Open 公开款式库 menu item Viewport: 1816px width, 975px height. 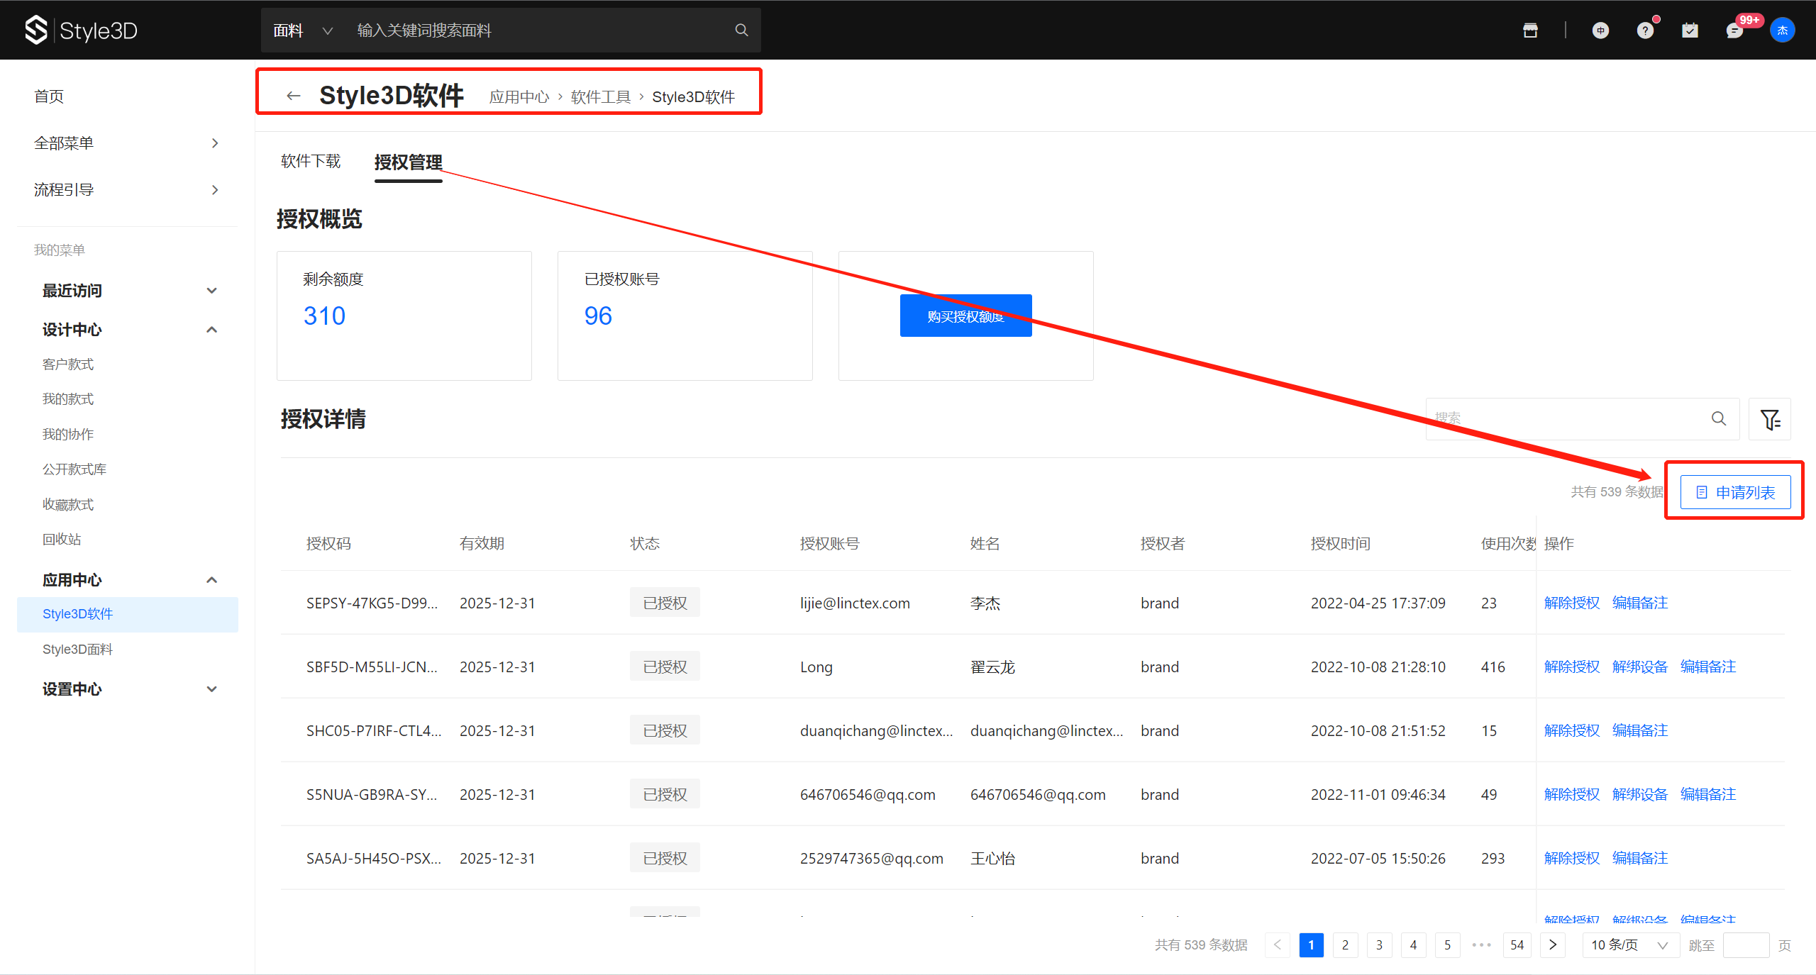click(74, 469)
